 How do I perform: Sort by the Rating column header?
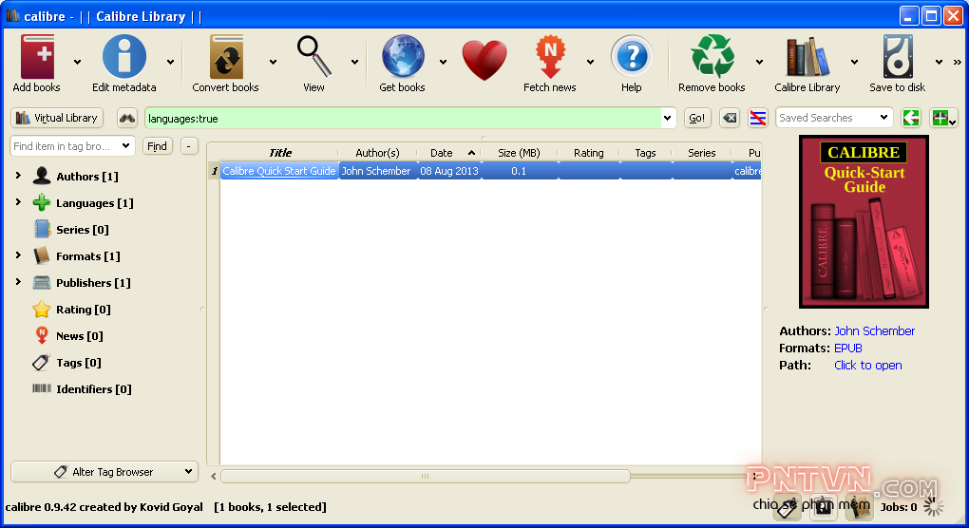[588, 153]
